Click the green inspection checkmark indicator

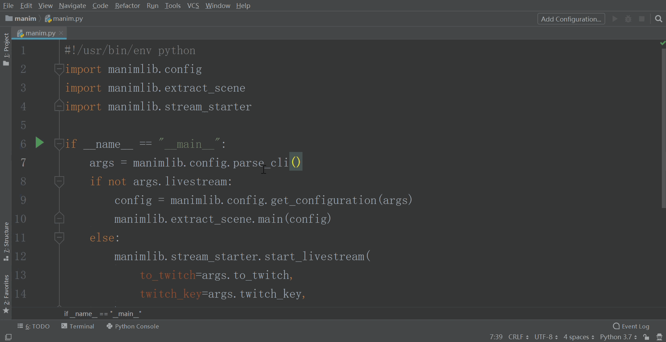(663, 43)
